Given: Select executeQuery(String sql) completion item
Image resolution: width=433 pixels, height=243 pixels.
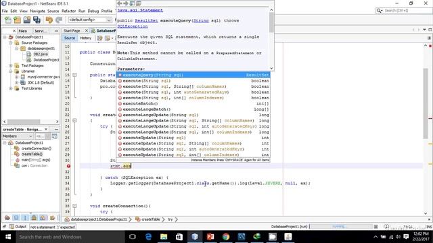Looking at the screenshot, I should point(193,75).
